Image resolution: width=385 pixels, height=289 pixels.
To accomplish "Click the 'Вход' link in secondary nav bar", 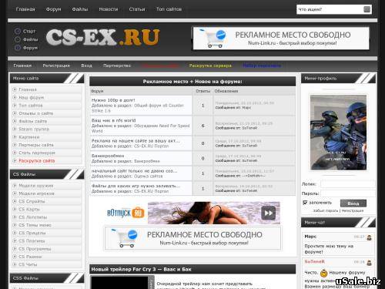I will point(86,66).
